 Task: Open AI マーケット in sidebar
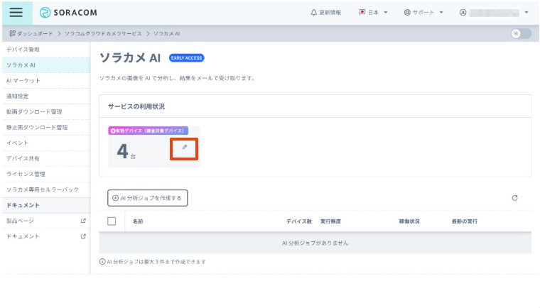click(46, 80)
